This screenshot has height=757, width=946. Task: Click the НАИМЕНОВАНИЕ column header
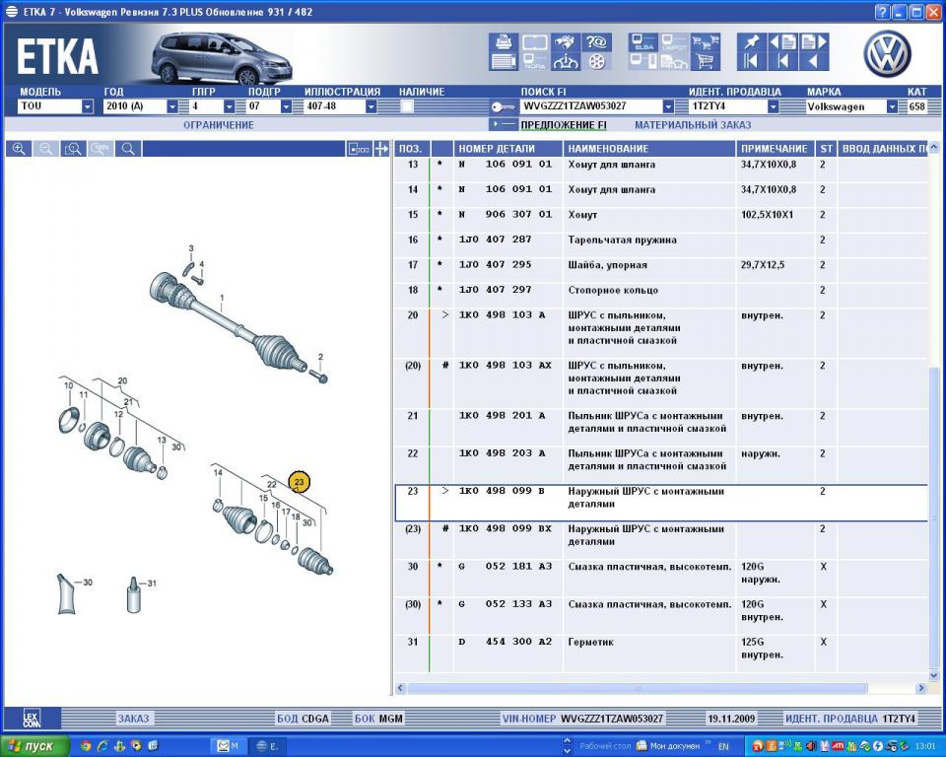649,149
